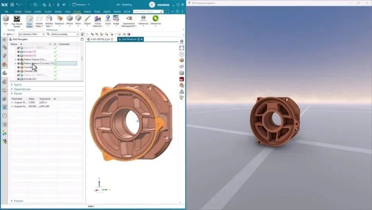Open Hidden Edges options
The image size is (372, 210).
39,21
